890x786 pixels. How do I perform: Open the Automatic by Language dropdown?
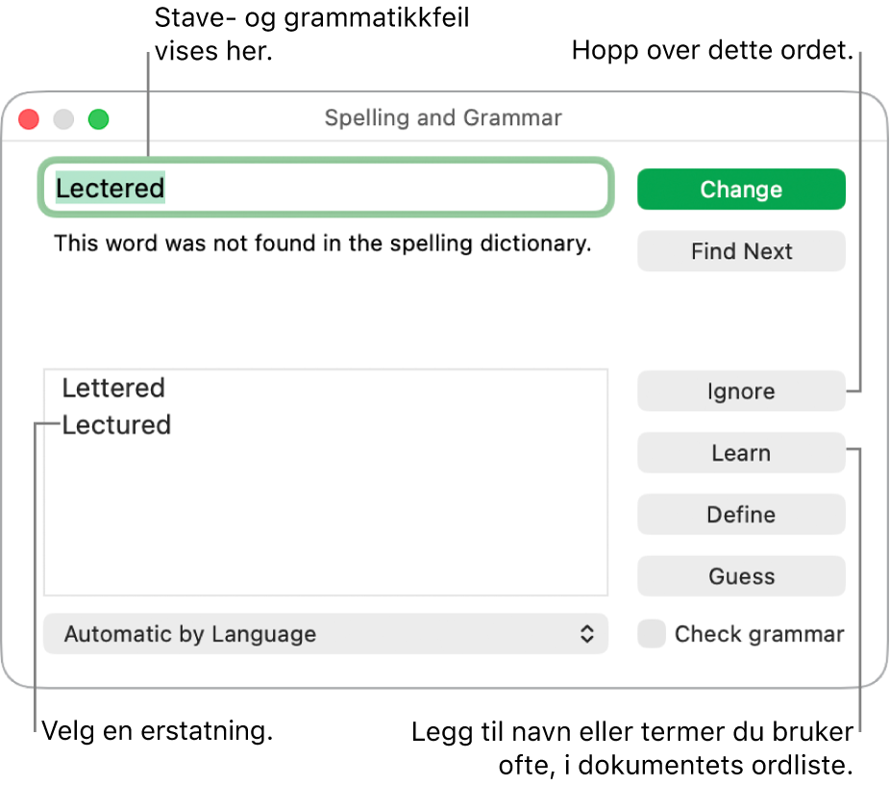pos(325,634)
